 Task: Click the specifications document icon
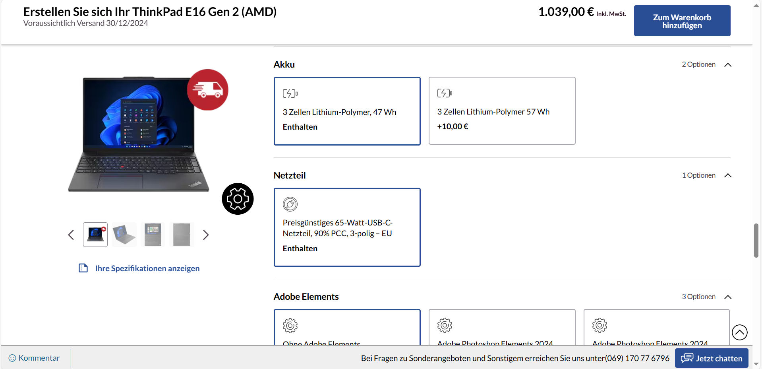(x=83, y=268)
